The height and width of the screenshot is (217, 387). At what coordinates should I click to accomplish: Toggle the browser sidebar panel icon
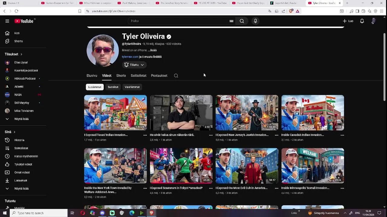pos(357,11)
